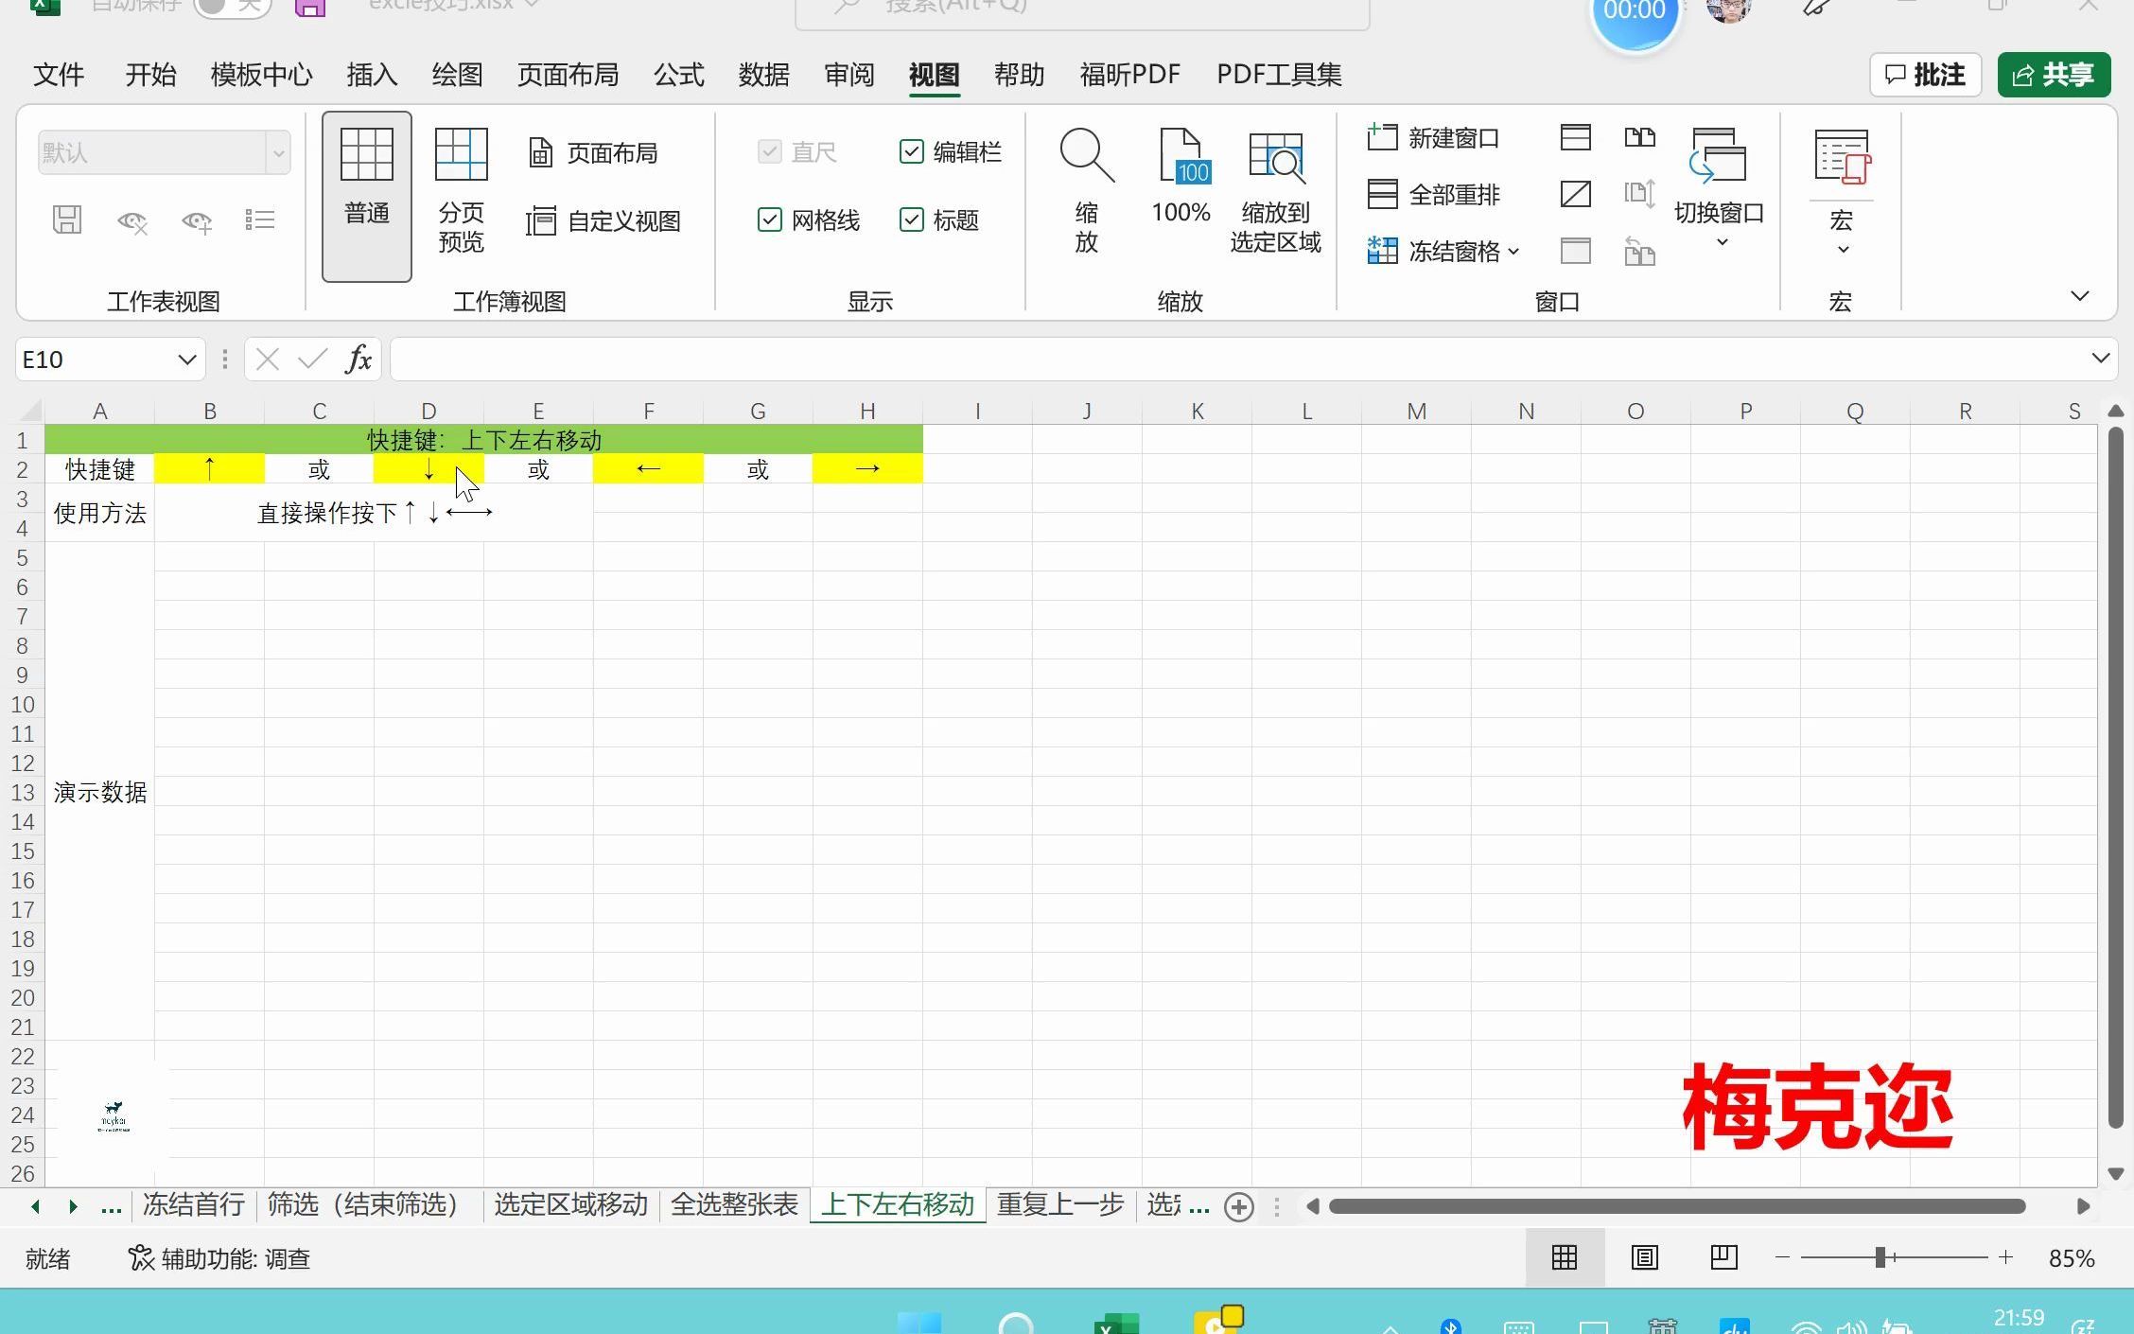Toggle the 标题 checkbox
The width and height of the screenshot is (2134, 1334).
pos(911,220)
